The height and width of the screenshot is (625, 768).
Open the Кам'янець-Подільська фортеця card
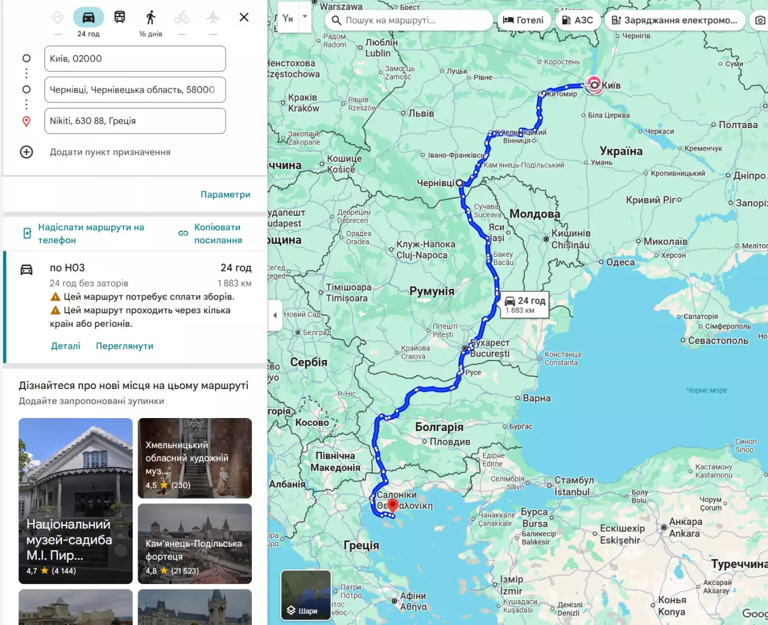194,543
